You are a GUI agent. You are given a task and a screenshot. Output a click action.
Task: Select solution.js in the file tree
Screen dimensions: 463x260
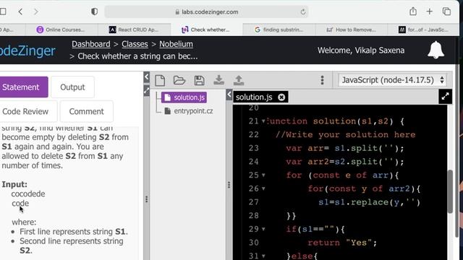pyautogui.click(x=184, y=97)
